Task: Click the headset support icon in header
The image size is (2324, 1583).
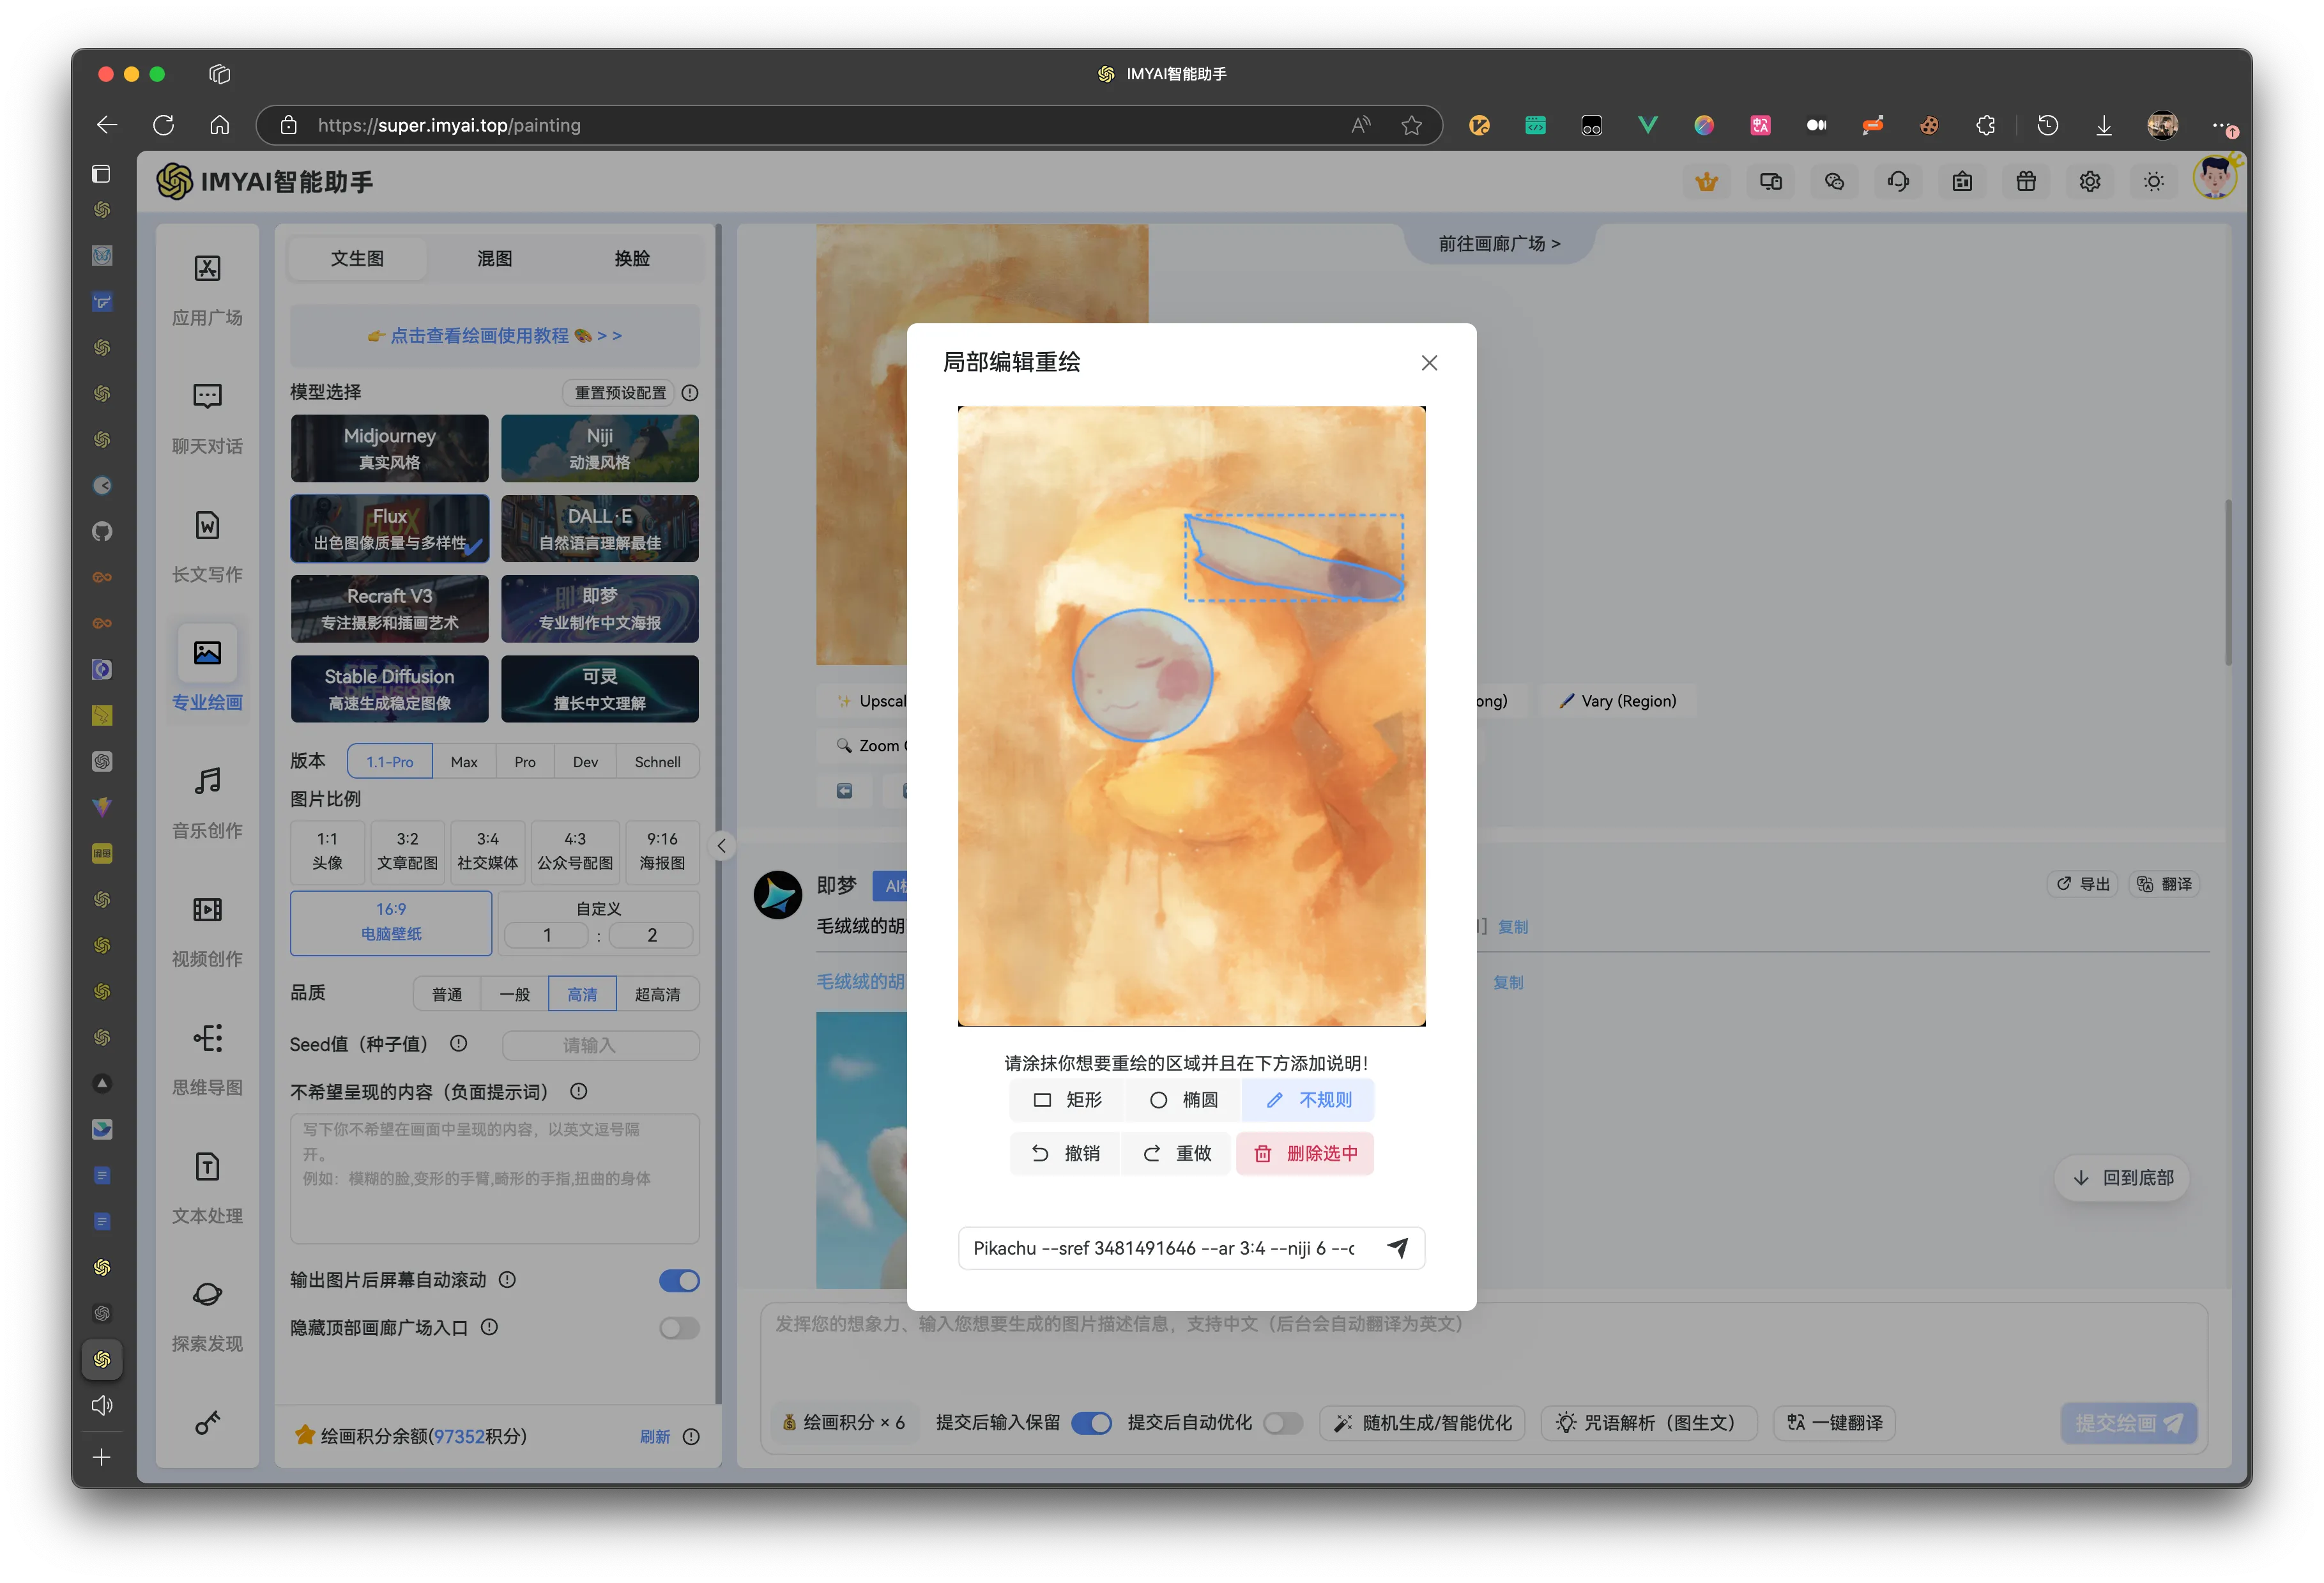Action: coord(1898,182)
